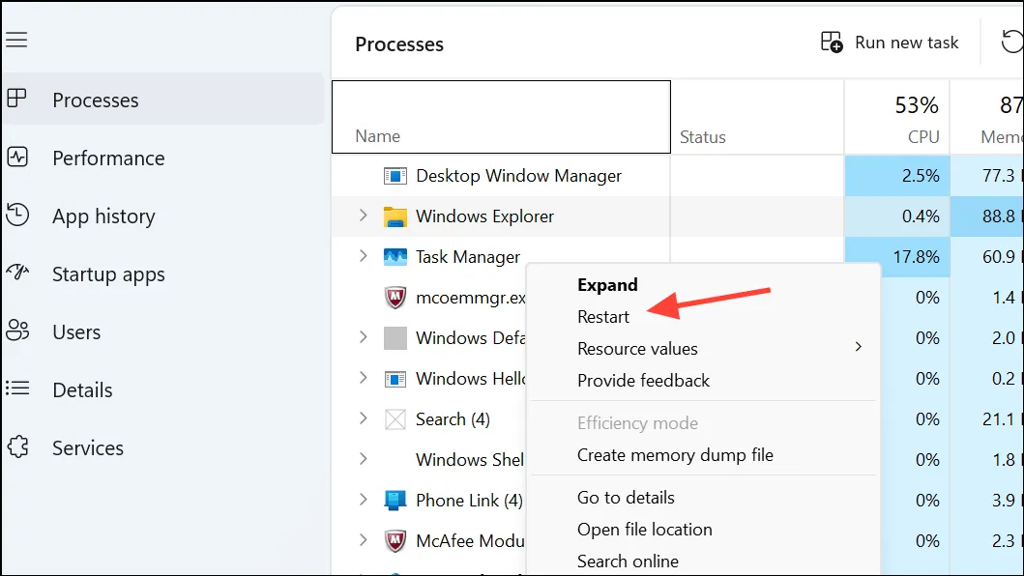
Task: Click the Performance graph icon
Action: (17, 157)
